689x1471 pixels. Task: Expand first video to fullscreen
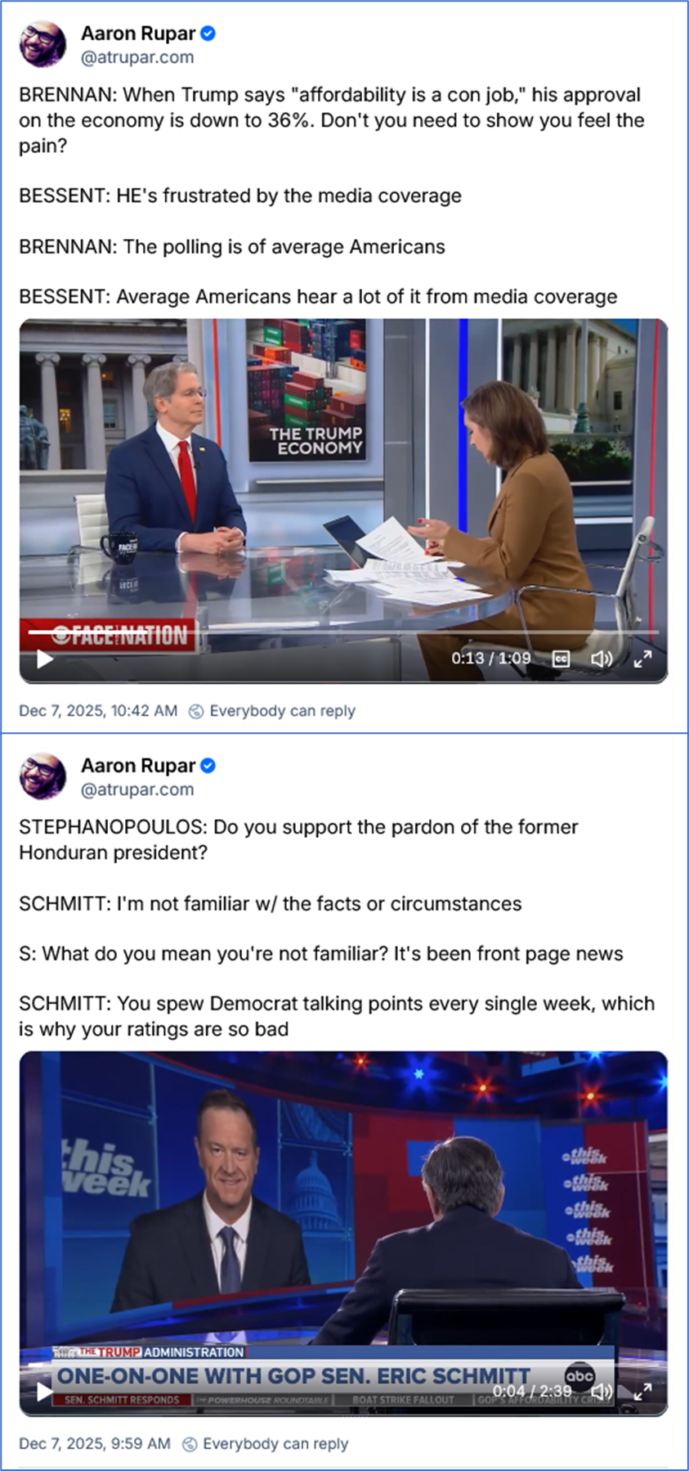click(x=643, y=659)
